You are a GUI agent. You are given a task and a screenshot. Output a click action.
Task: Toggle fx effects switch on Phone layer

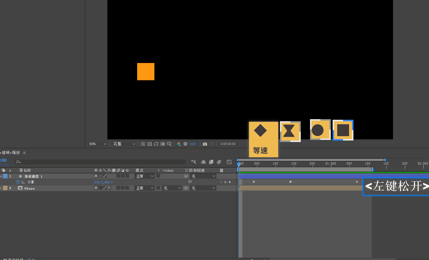pos(109,188)
